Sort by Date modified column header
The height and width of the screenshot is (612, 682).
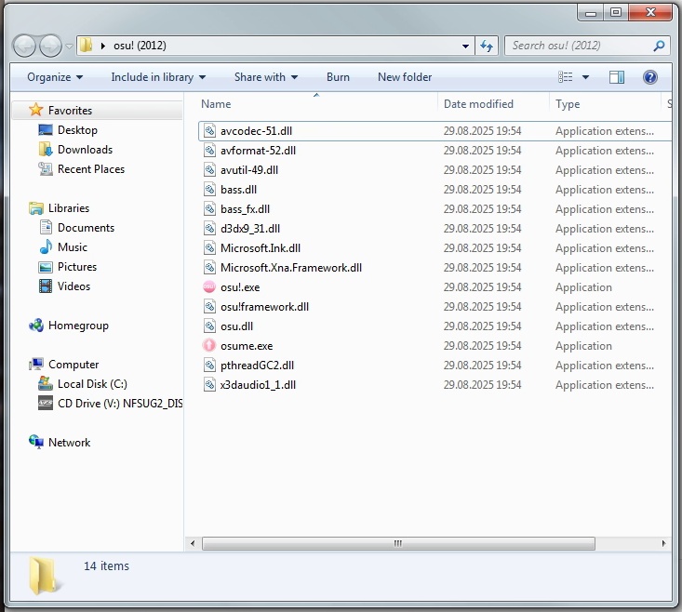[x=493, y=104]
